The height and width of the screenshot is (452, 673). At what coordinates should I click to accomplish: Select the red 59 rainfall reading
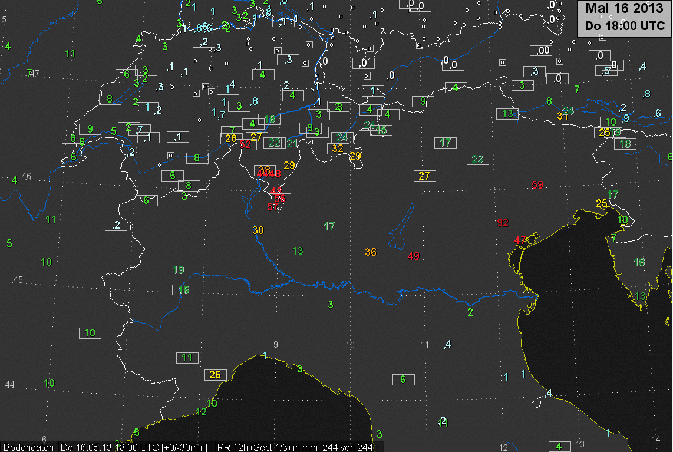(x=537, y=185)
